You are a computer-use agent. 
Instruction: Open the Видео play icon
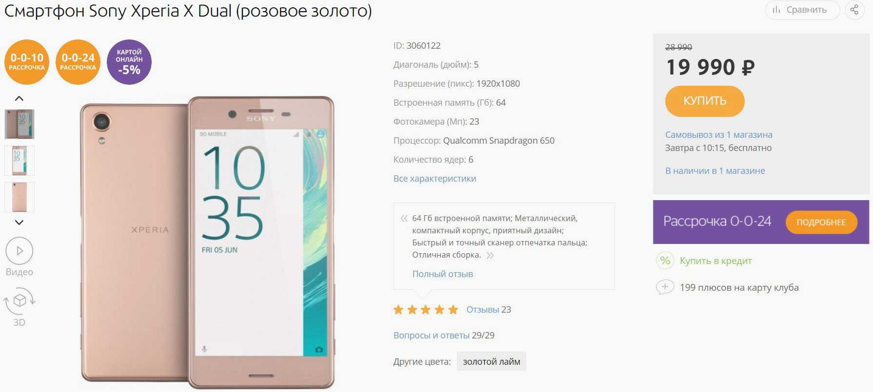[20, 251]
